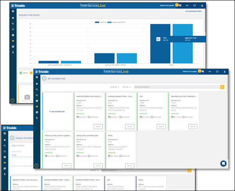Image resolution: width=235 pixels, height=191 pixels.
Task: Click Rexel dark blue Total bar
Action: (160, 44)
